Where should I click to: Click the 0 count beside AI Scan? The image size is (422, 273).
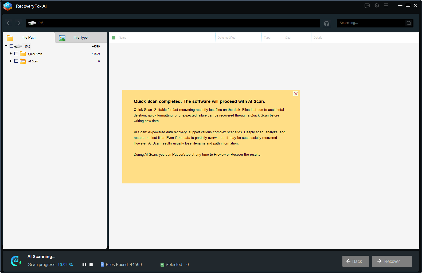(x=99, y=61)
